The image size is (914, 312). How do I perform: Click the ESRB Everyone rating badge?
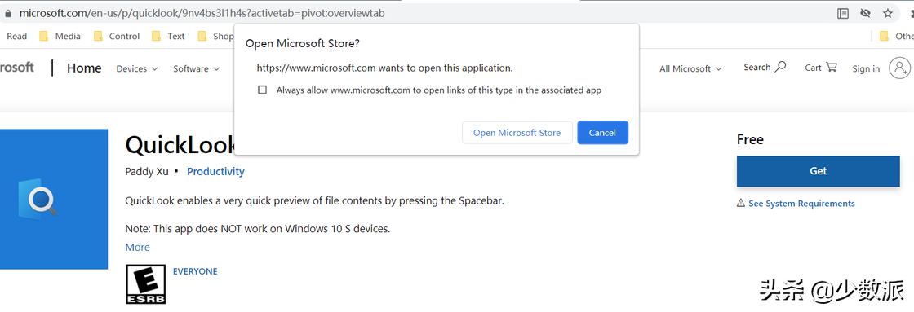(x=146, y=284)
